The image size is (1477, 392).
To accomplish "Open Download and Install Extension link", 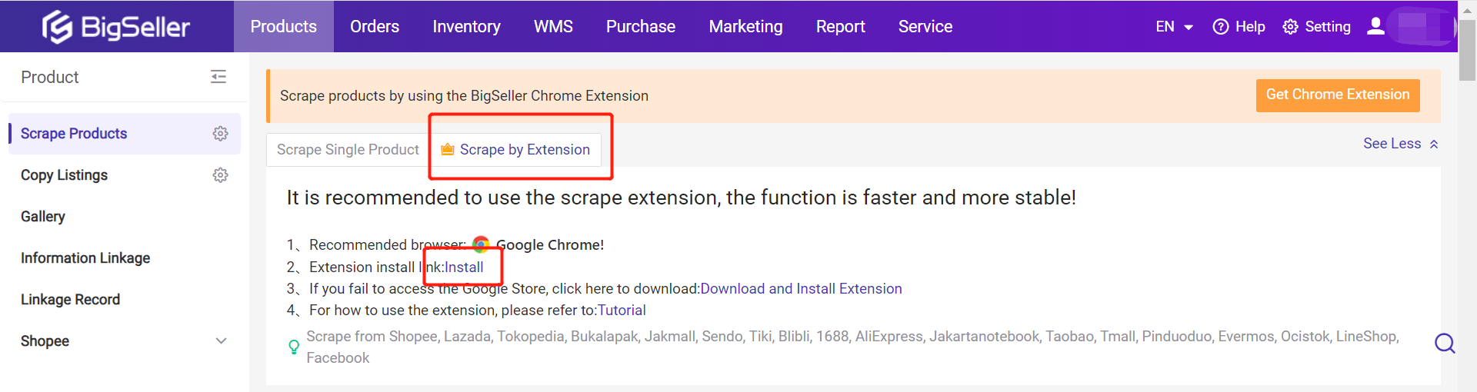I will point(801,289).
